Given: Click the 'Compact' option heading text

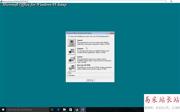Looking at the screenshot, I should pos(80,49).
